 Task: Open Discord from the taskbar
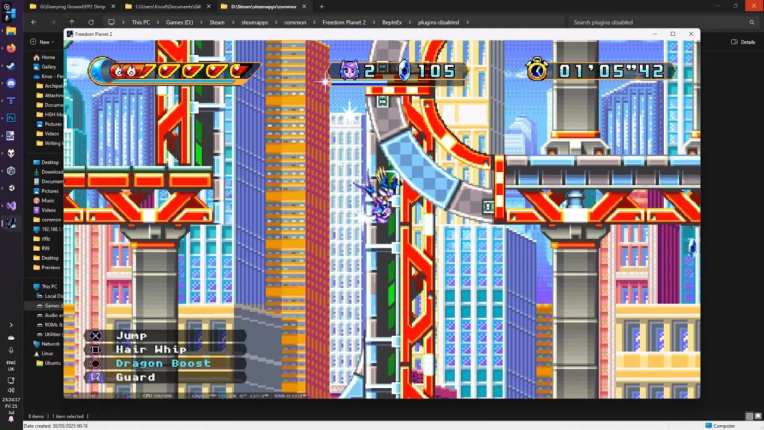(x=11, y=83)
